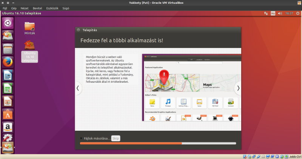This screenshot has width=302, height=159.
Task: Open the Ubuntu Software orange bag icon
Action: pos(8,114)
